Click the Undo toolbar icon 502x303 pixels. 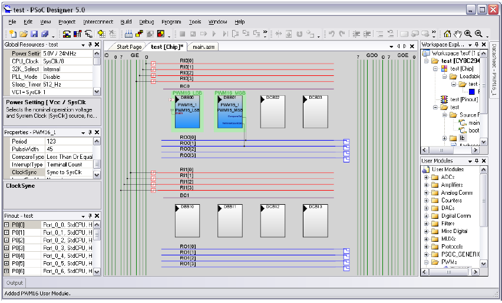tap(332, 34)
